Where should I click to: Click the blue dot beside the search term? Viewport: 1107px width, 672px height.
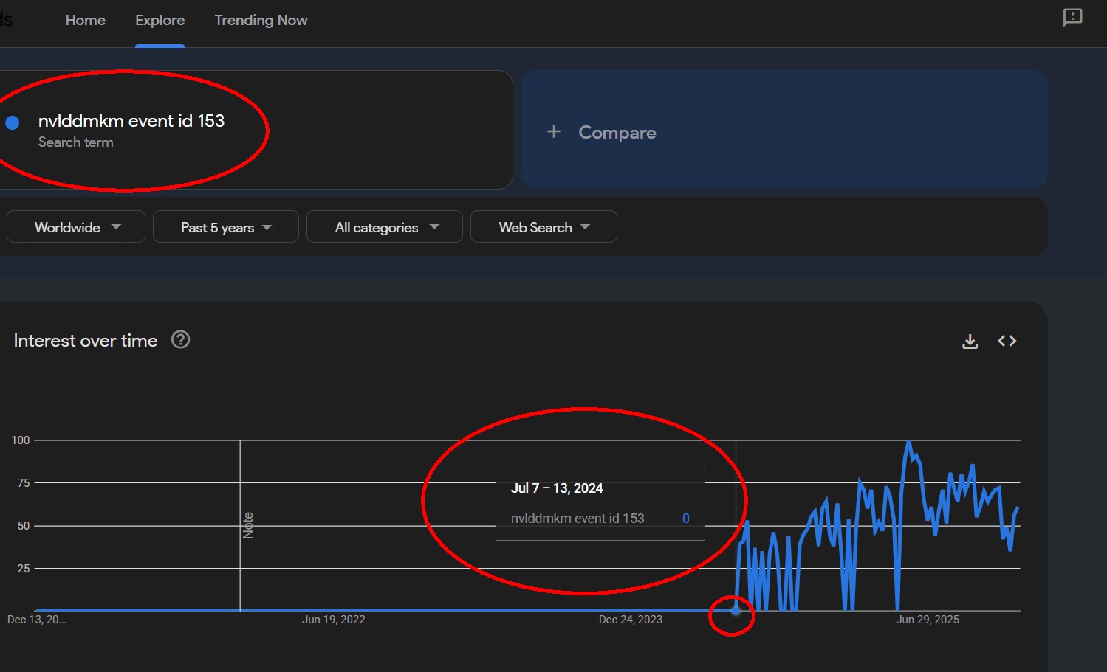13,122
